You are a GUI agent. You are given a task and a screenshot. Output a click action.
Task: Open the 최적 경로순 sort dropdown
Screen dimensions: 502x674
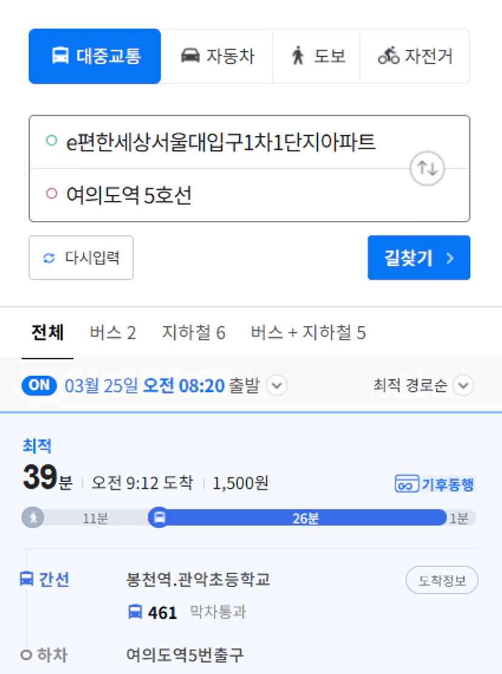point(423,385)
